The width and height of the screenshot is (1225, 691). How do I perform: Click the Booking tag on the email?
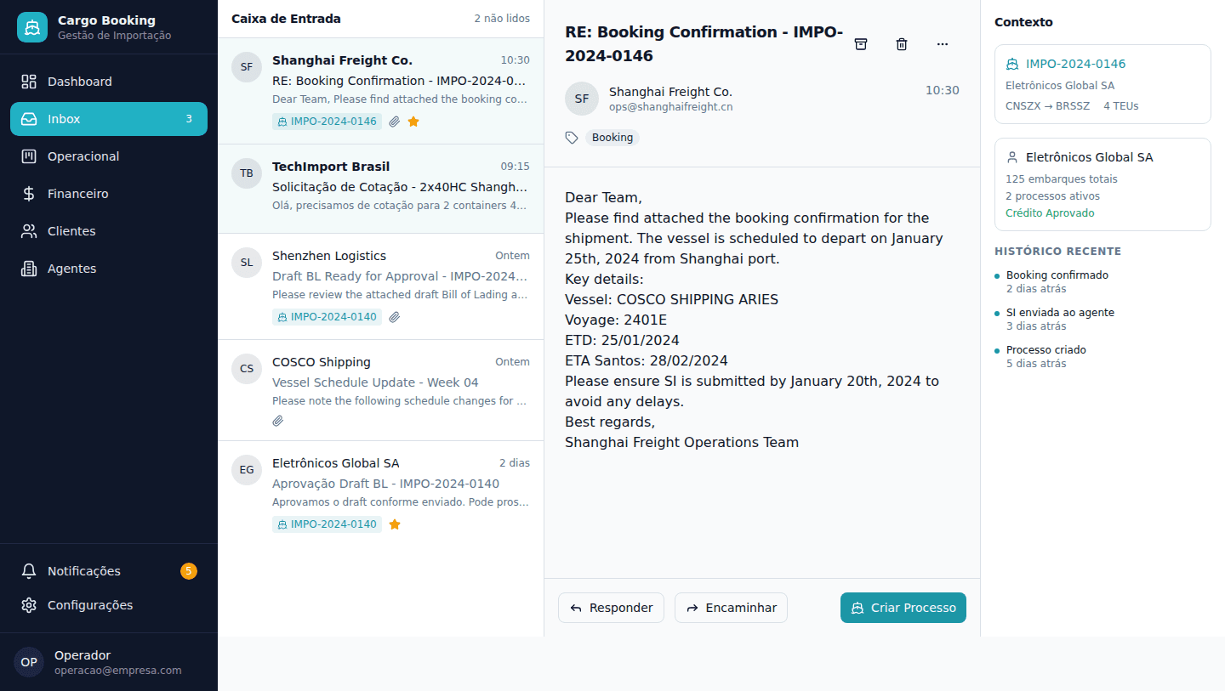coord(612,138)
